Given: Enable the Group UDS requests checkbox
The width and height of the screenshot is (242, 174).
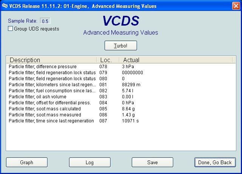Looking at the screenshot, I should [10, 29].
